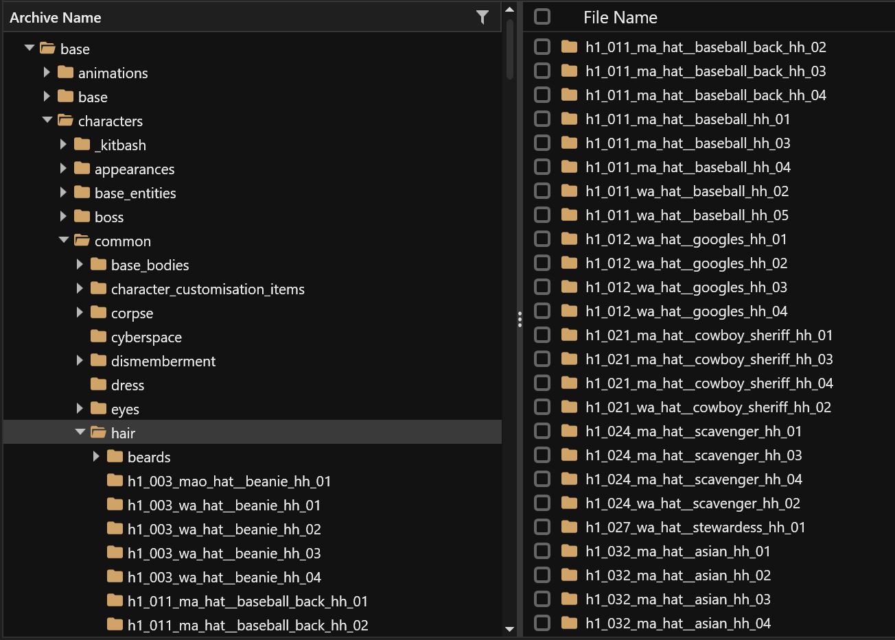895x640 pixels.
Task: Expand the beards folder
Action: pos(96,457)
